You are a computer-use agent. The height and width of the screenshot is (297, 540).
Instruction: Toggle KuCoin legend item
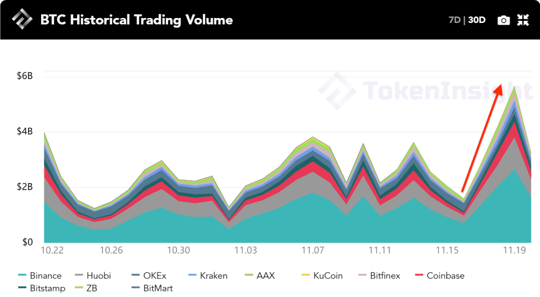[x=322, y=276]
